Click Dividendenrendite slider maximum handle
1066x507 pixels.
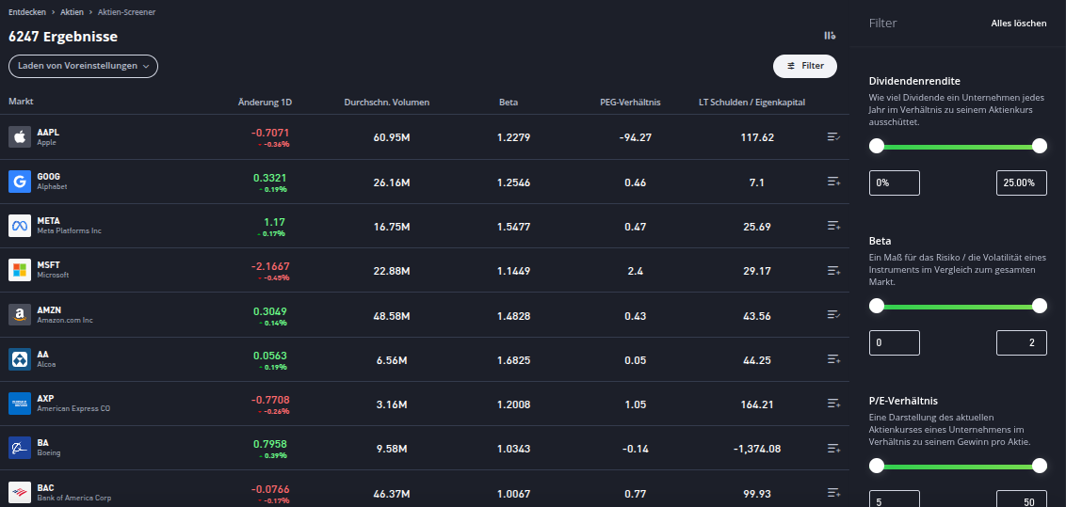pos(1040,146)
